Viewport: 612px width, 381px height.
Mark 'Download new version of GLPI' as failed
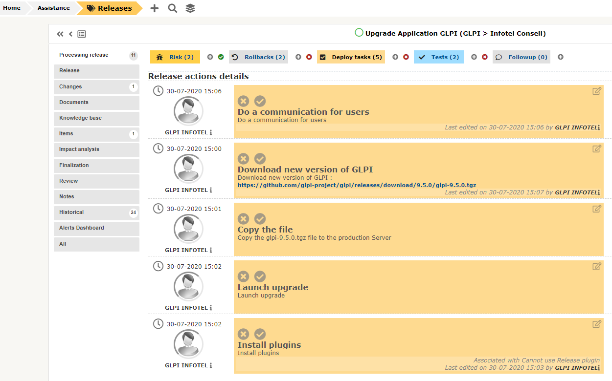coord(243,159)
